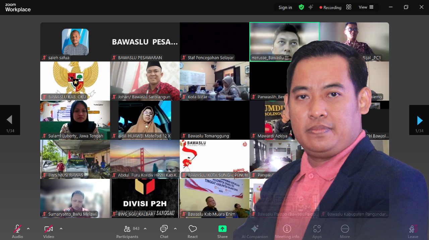Stop the active Recording indicator
429x240 pixels.
tap(330, 7)
